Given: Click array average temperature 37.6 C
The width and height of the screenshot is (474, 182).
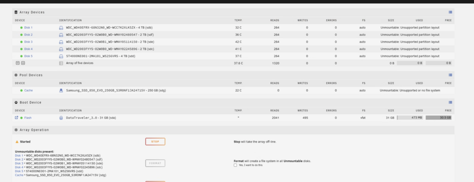Looking at the screenshot, I should (x=238, y=63).
